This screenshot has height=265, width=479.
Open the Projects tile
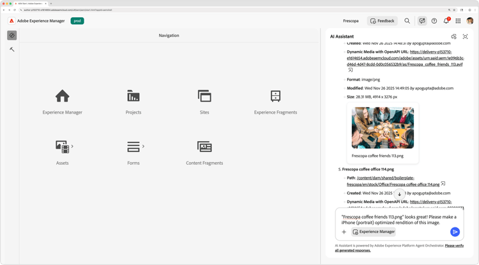[x=133, y=102]
